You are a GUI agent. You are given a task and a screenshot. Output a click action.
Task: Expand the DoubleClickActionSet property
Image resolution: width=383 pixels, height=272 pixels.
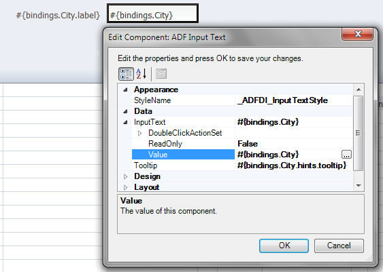tap(139, 133)
